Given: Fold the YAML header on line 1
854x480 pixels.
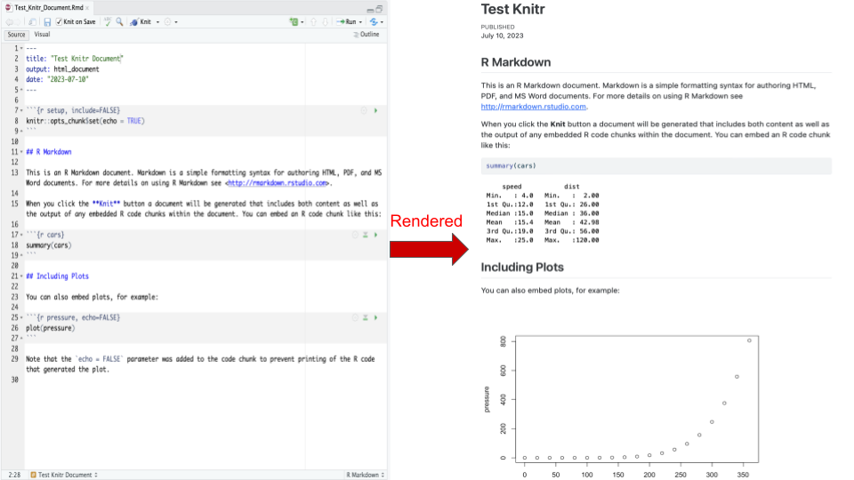Looking at the screenshot, I should click(x=21, y=48).
